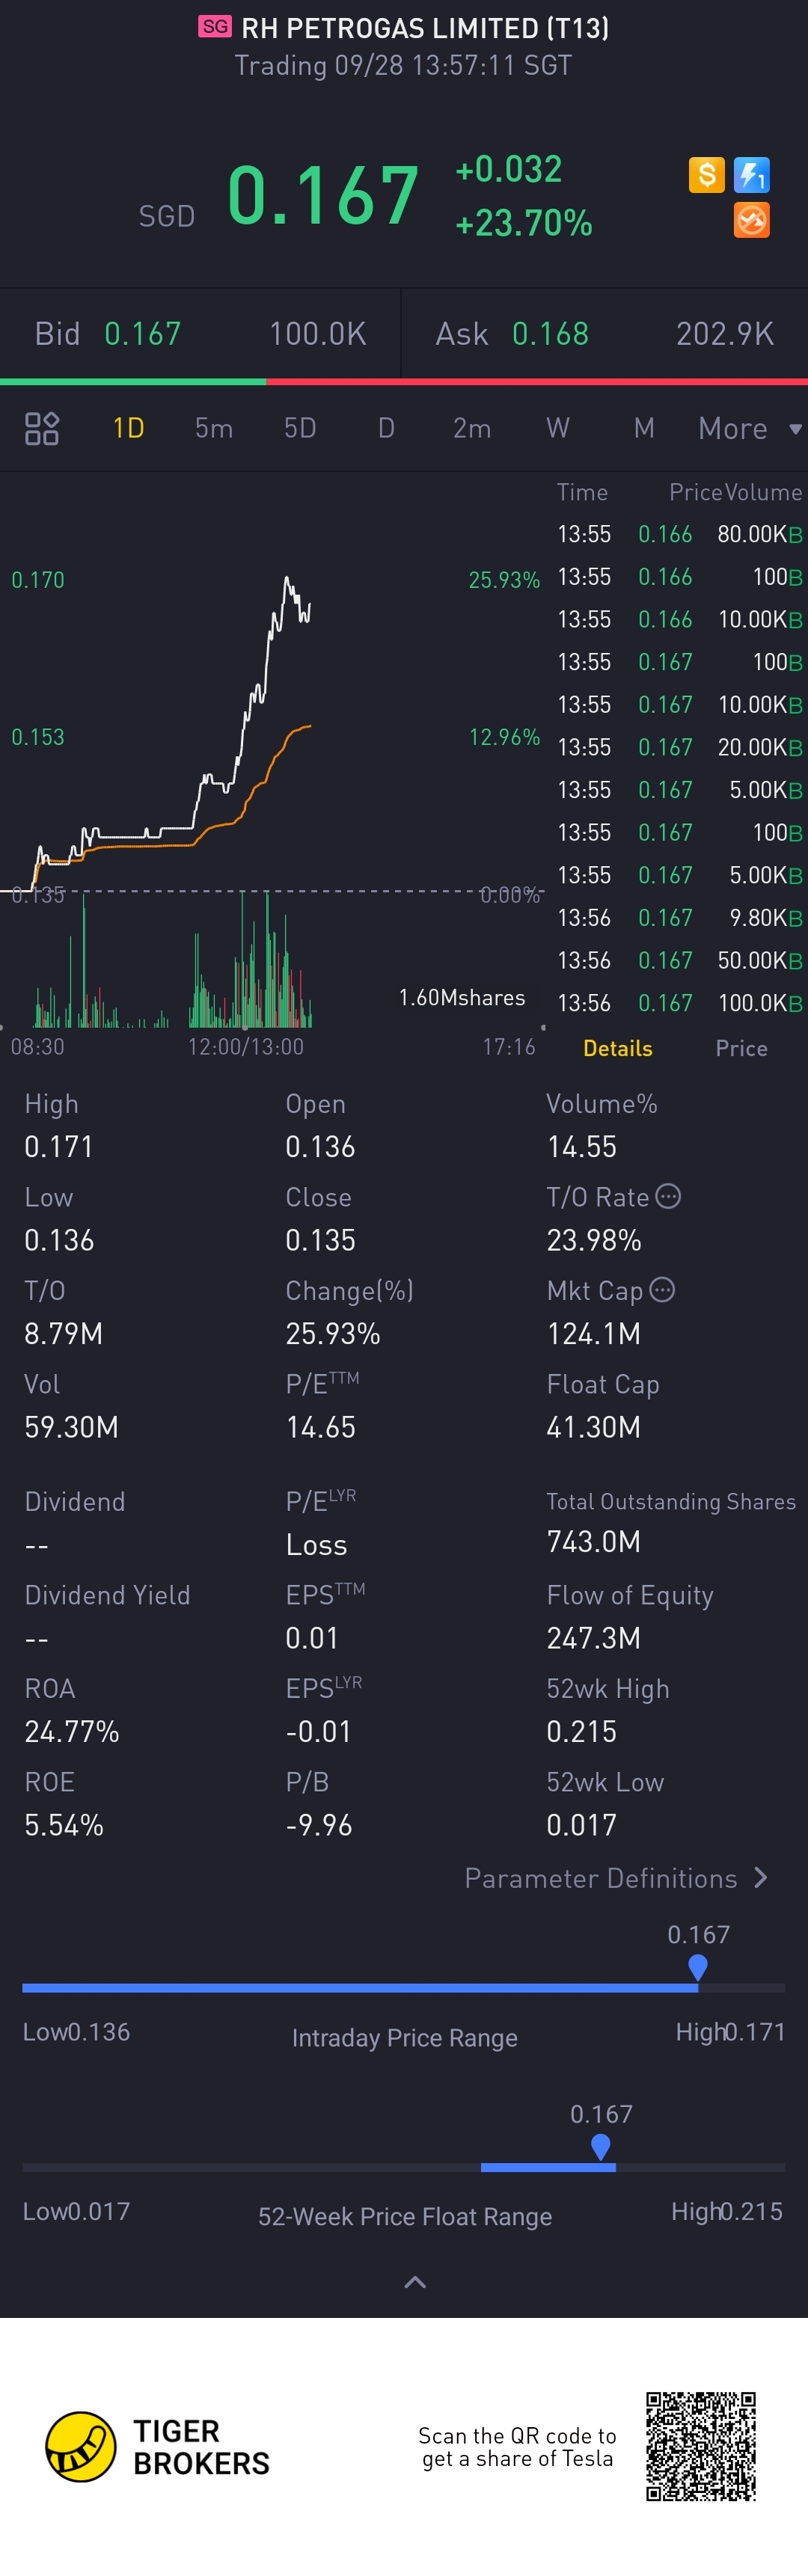The width and height of the screenshot is (808, 2576).
Task: Open T/O Rate info bubble icon
Action: [668, 1196]
